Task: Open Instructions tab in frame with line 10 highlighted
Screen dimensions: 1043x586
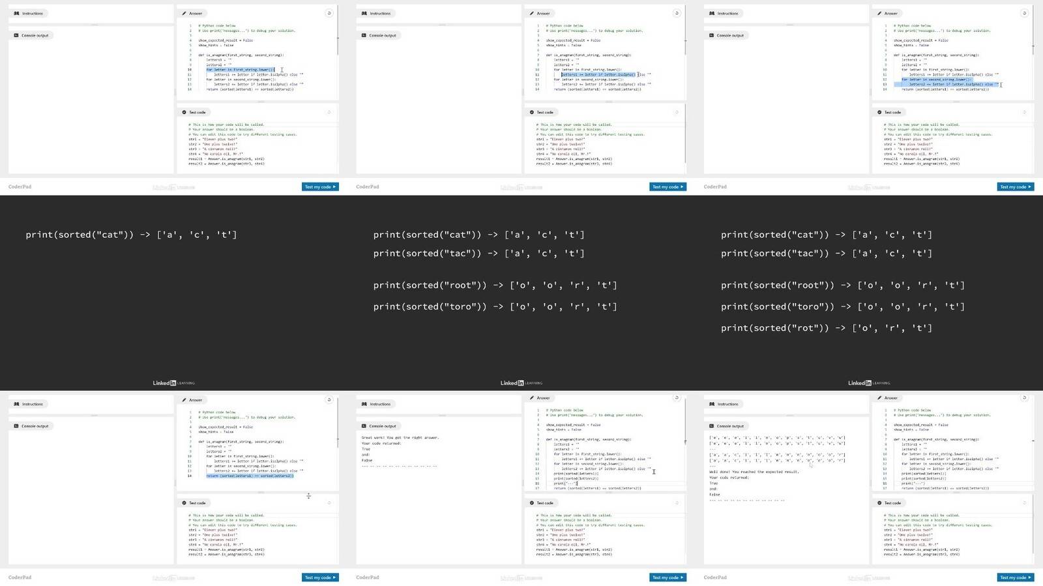Action: tap(29, 13)
